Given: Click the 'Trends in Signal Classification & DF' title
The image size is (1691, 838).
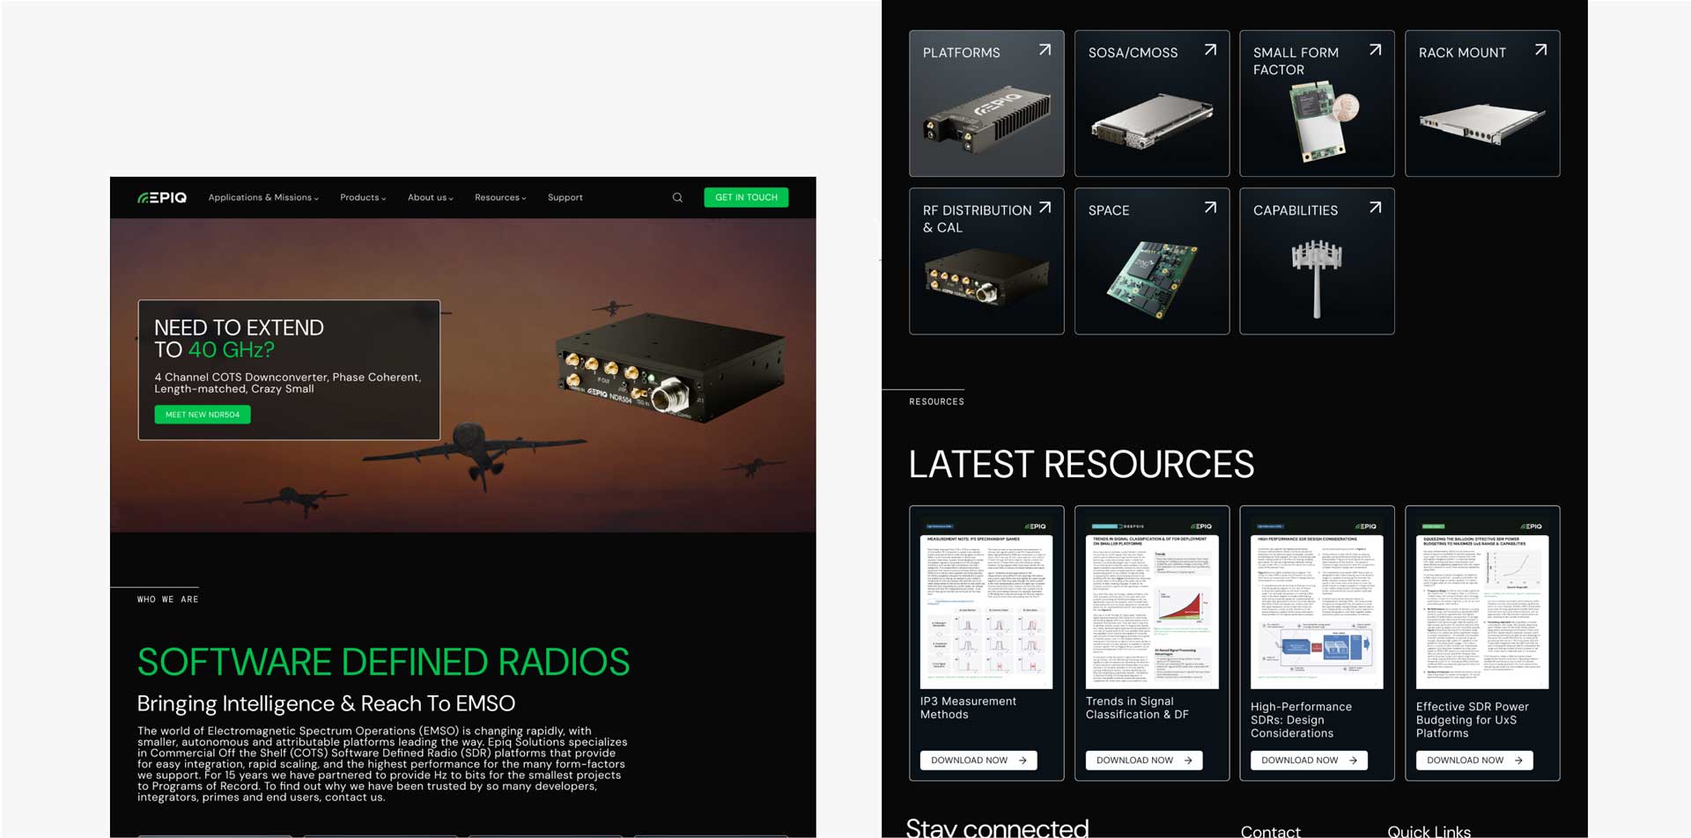Looking at the screenshot, I should 1137,708.
